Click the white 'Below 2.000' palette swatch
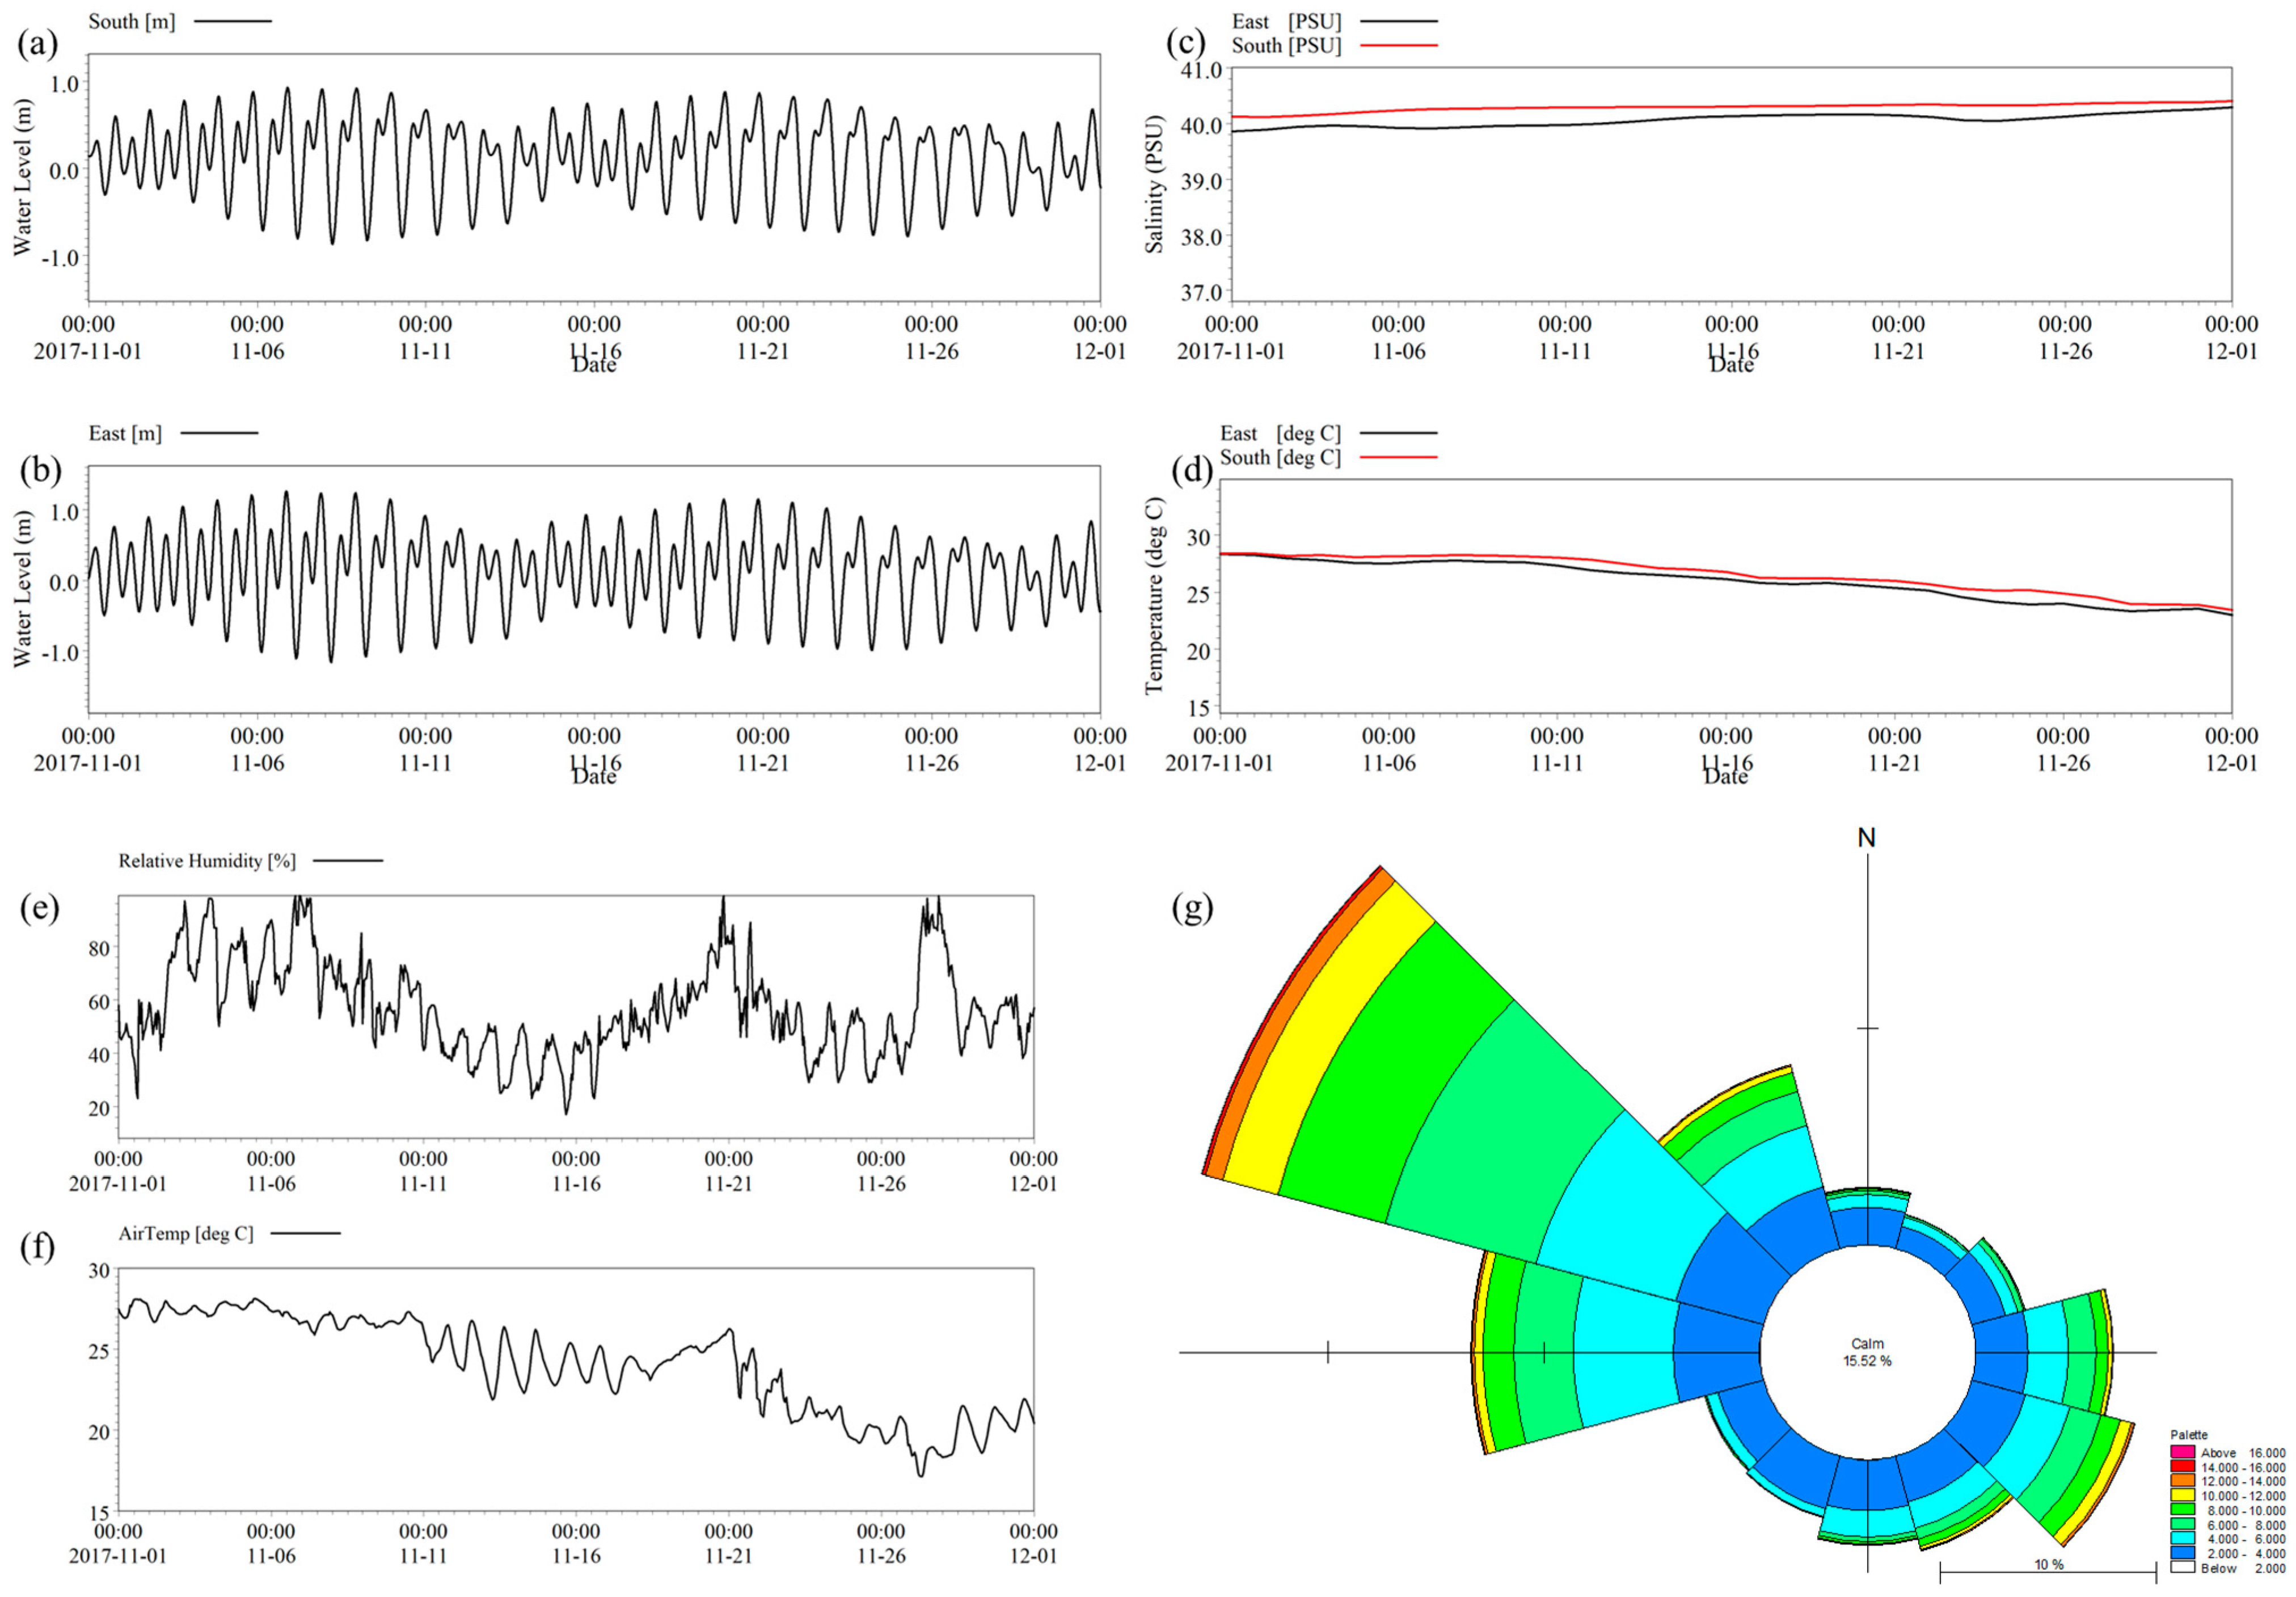2296x1597 pixels. pyautogui.click(x=2182, y=1567)
